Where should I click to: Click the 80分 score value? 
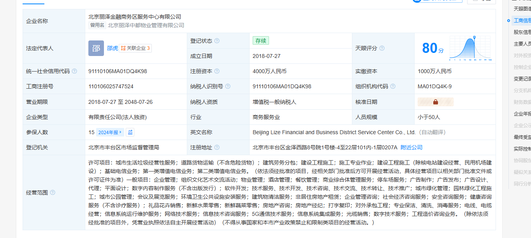click(x=433, y=48)
